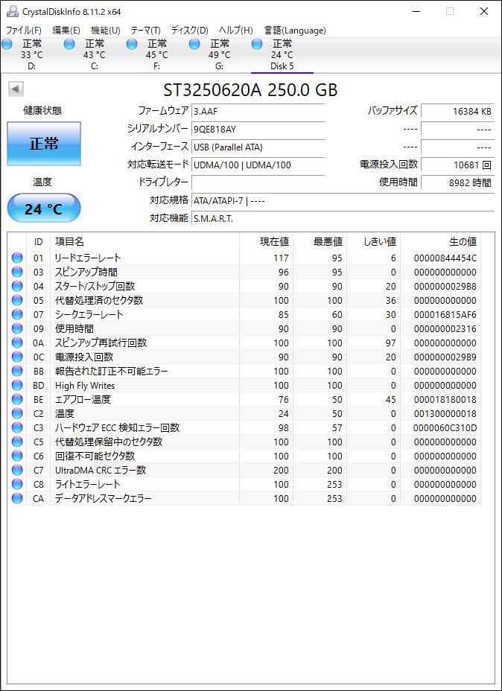Click the empty ドライブレター field
Screen dimensions: 502x691
click(258, 182)
